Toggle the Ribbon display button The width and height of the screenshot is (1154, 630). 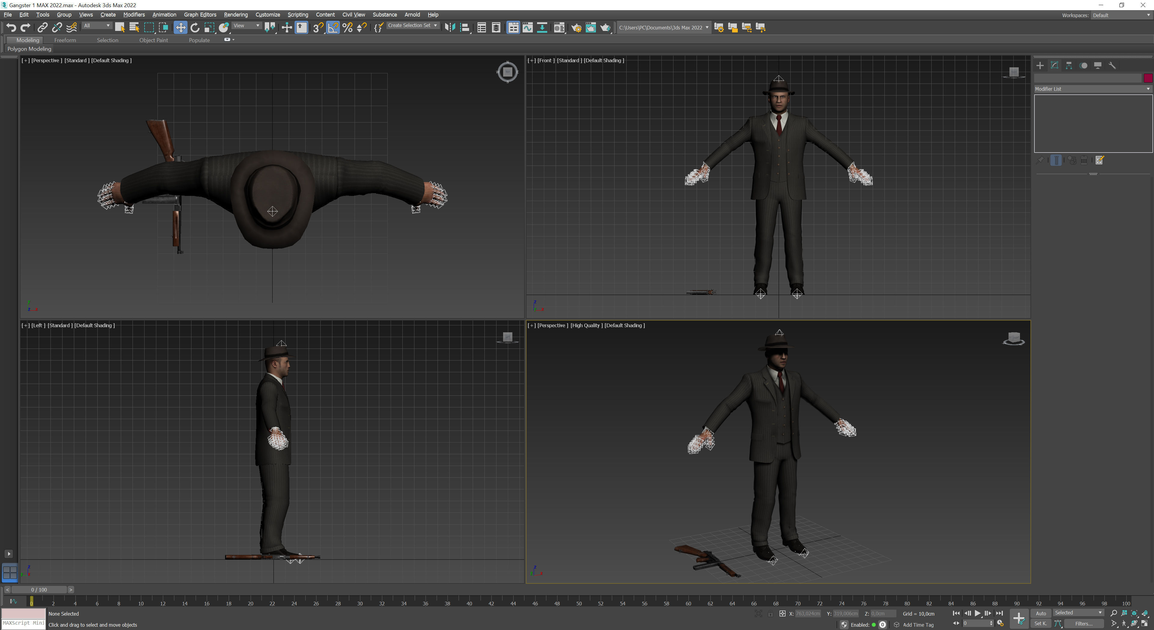pyautogui.click(x=513, y=28)
